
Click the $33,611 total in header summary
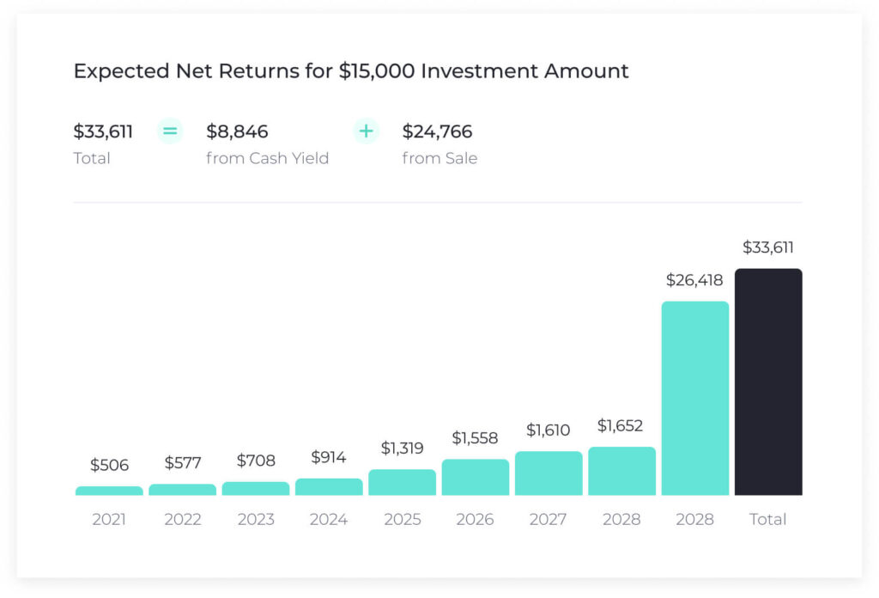tap(103, 131)
